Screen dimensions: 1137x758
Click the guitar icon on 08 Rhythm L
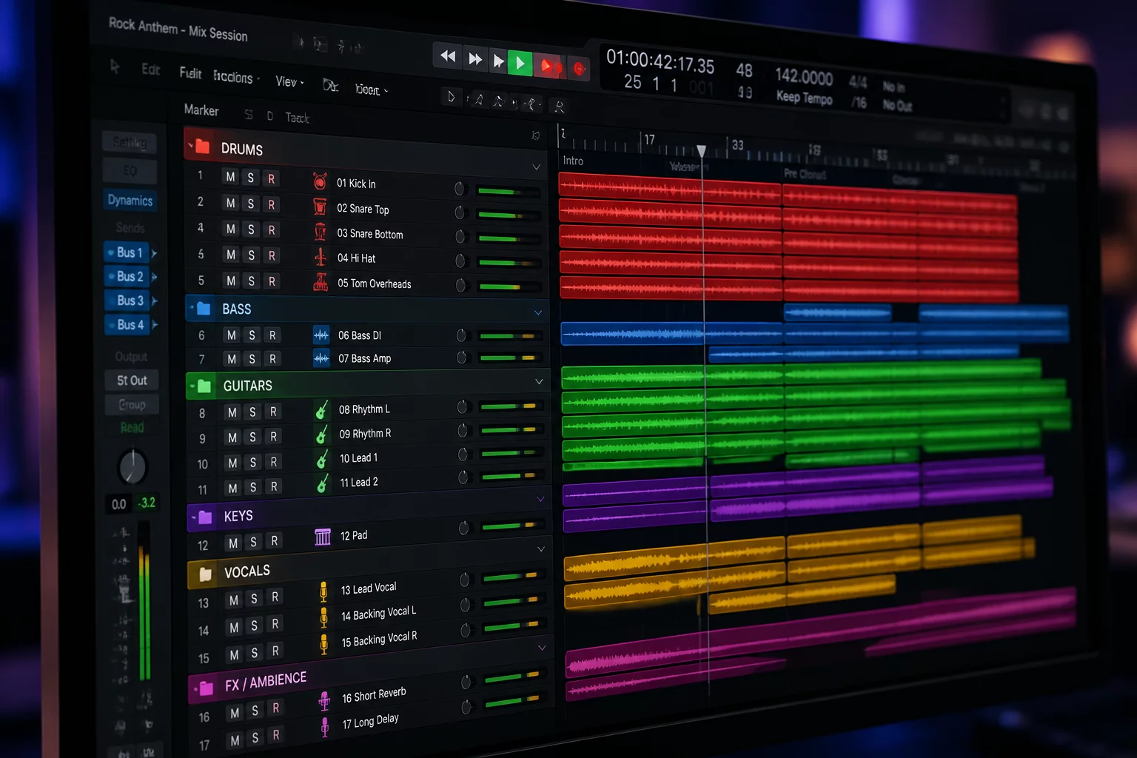tap(322, 409)
